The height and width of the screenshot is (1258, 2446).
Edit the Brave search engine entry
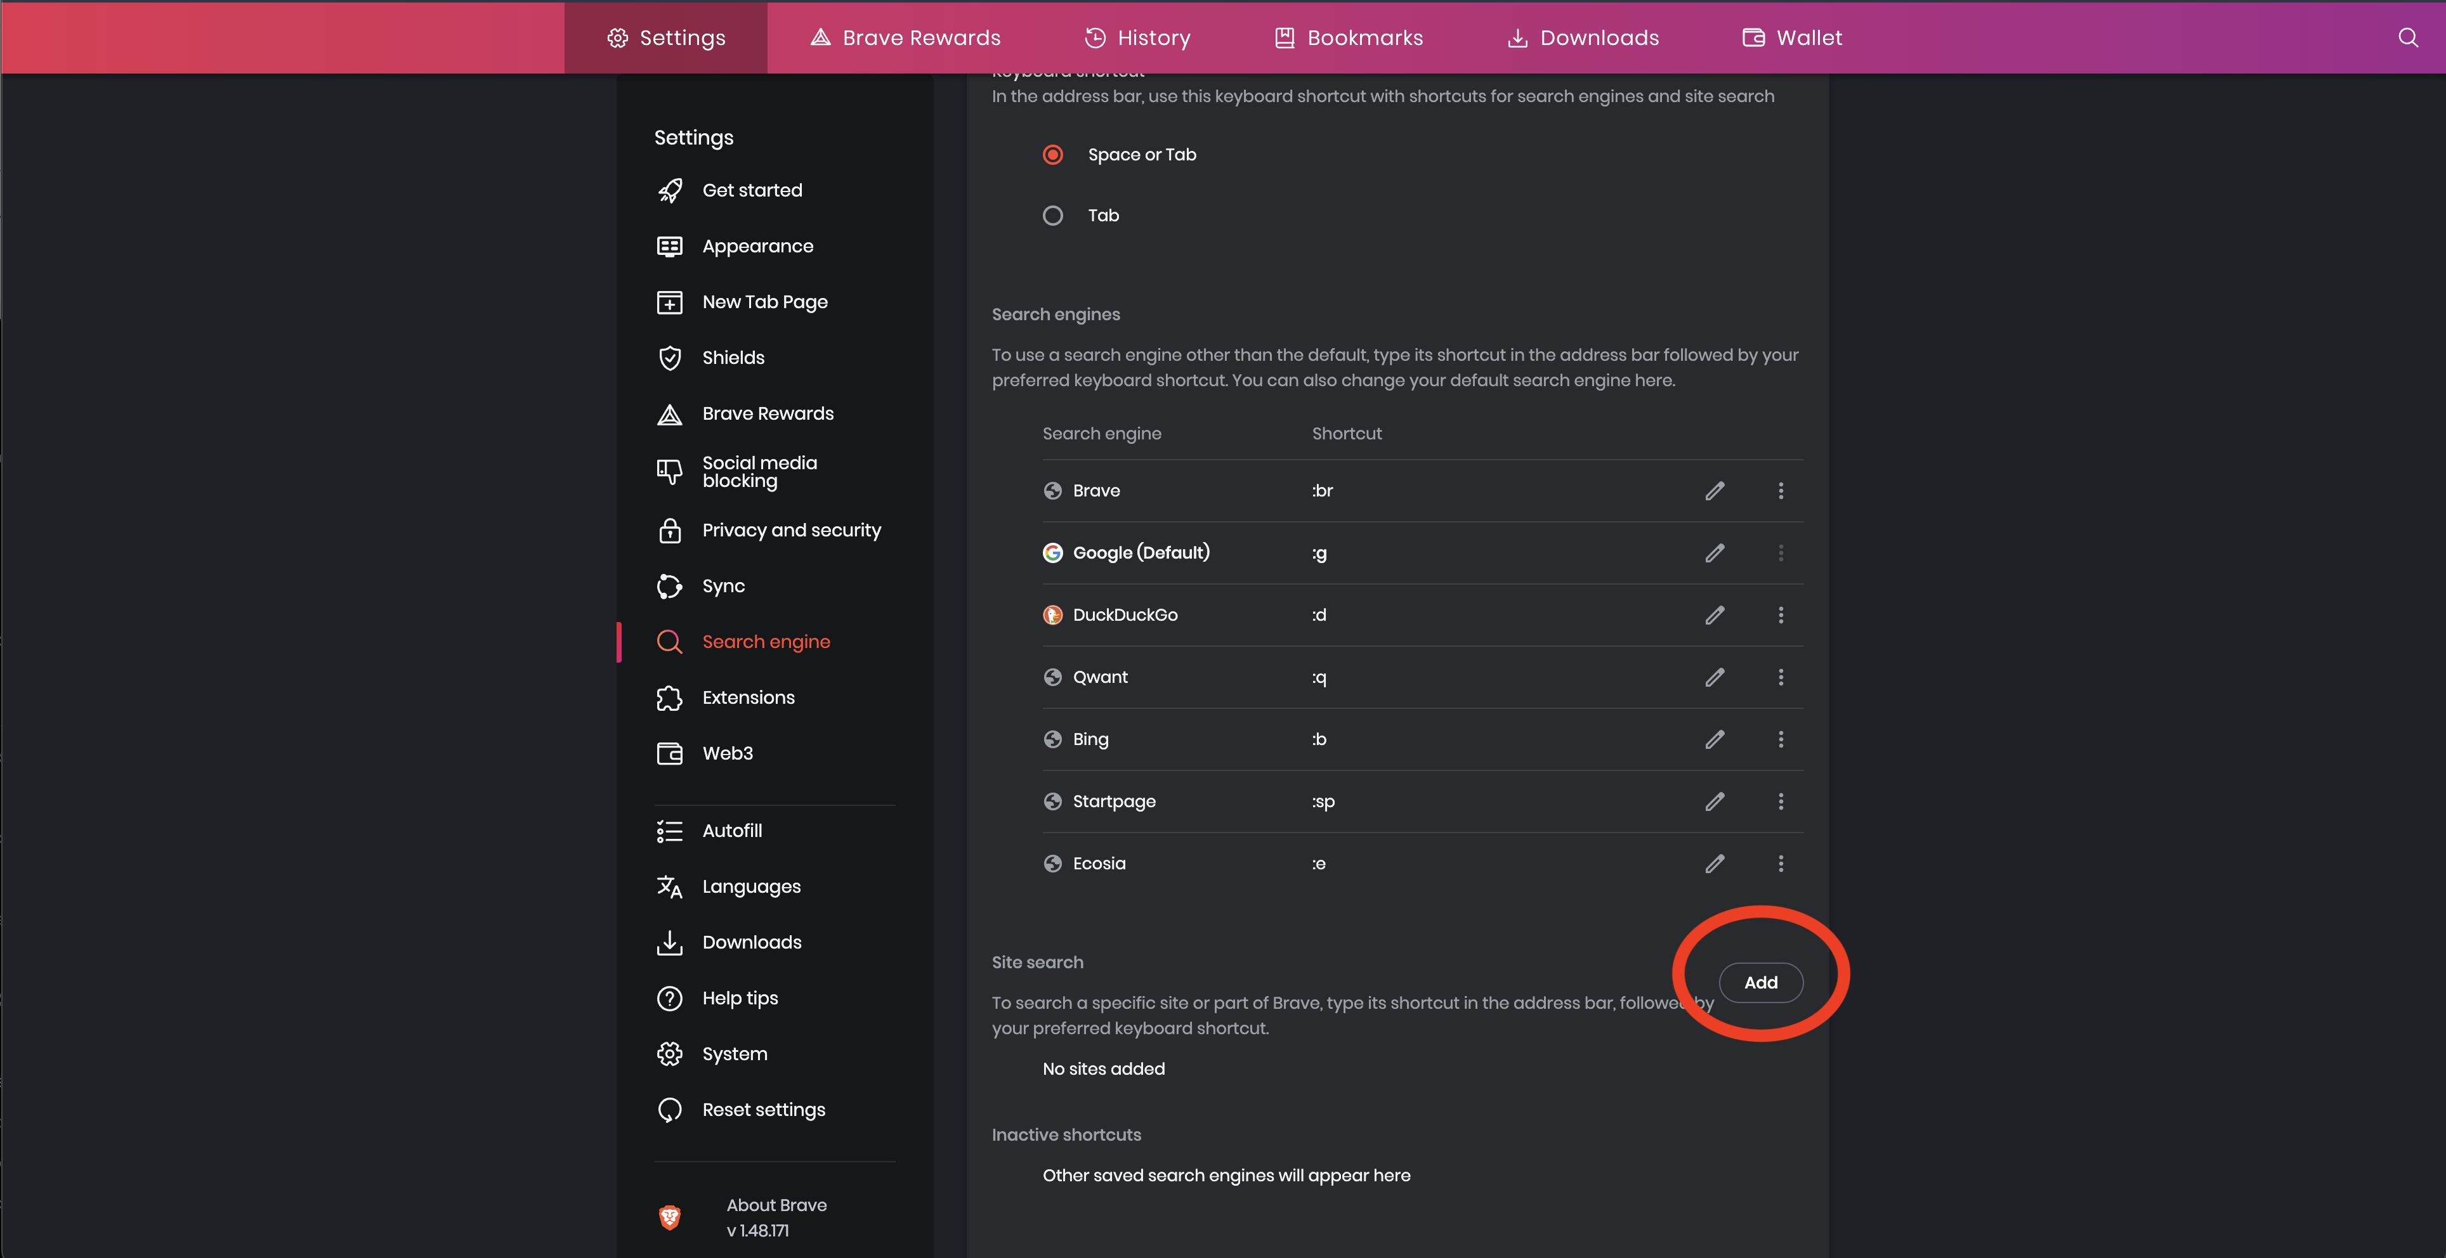point(1714,491)
